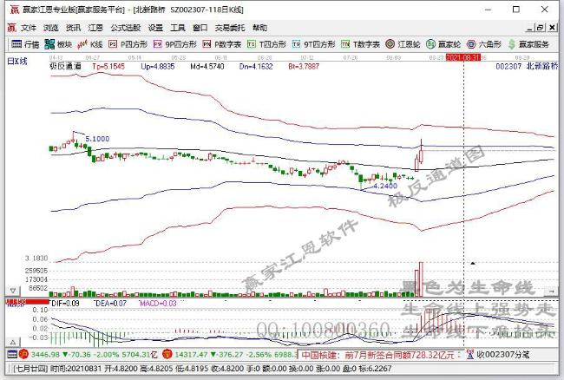
Task: Click the 极反通道 indicator name
Action: pyautogui.click(x=65, y=66)
